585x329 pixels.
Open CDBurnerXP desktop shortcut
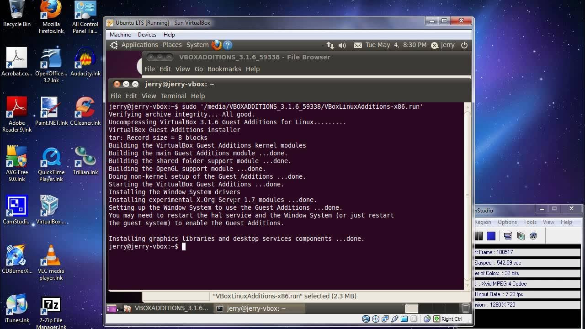coord(17,259)
